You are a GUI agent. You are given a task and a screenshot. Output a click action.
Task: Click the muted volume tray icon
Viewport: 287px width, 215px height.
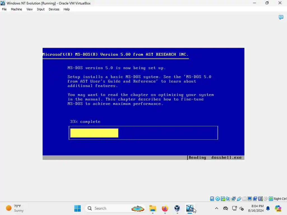(x=242, y=208)
